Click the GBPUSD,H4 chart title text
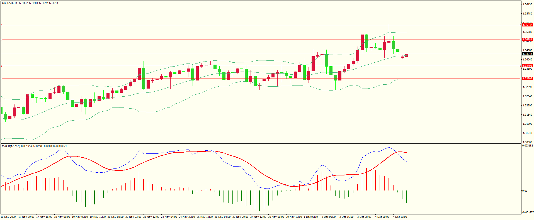This screenshot has width=534, height=220. 9,3
